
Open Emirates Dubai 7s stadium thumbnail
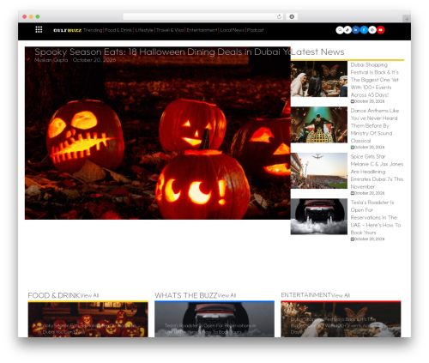(319, 171)
